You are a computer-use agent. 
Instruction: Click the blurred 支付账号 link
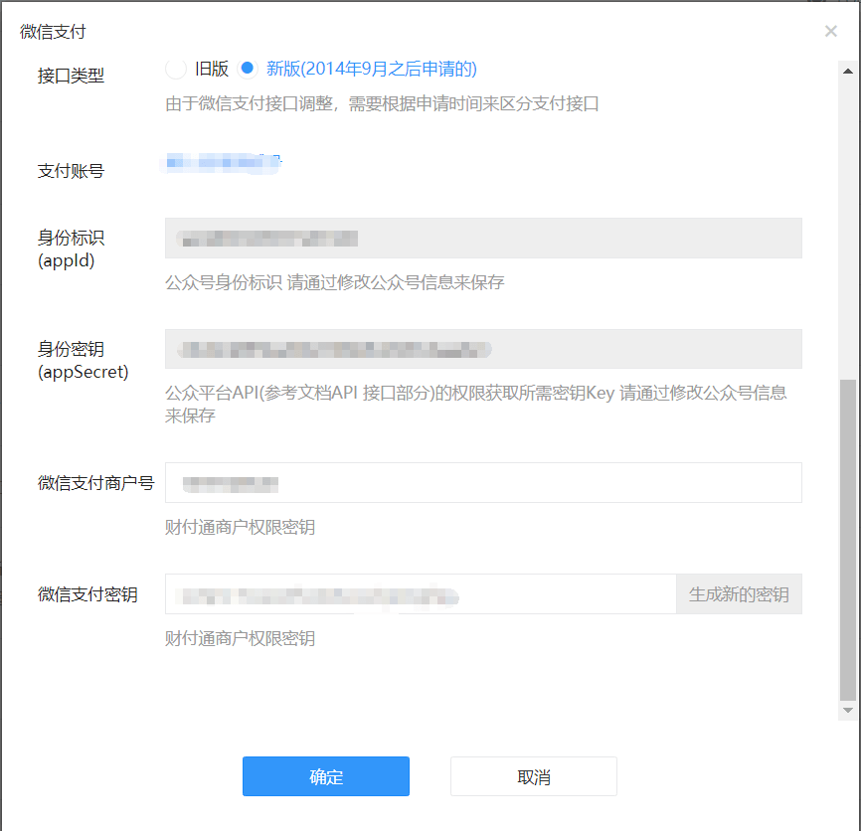pos(223,163)
